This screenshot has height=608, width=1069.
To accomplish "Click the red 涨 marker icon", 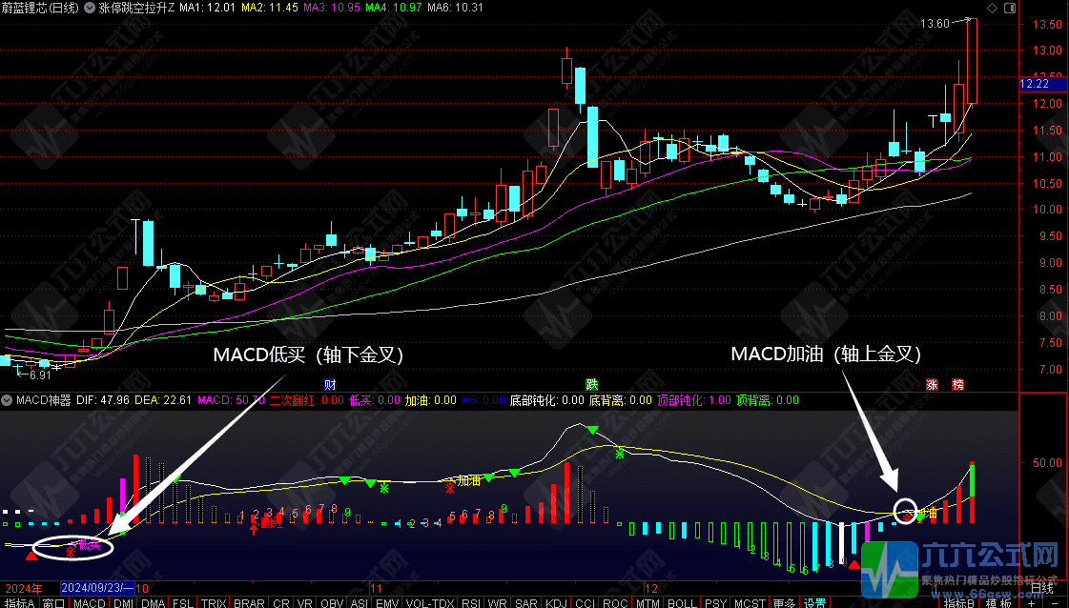I will click(933, 385).
